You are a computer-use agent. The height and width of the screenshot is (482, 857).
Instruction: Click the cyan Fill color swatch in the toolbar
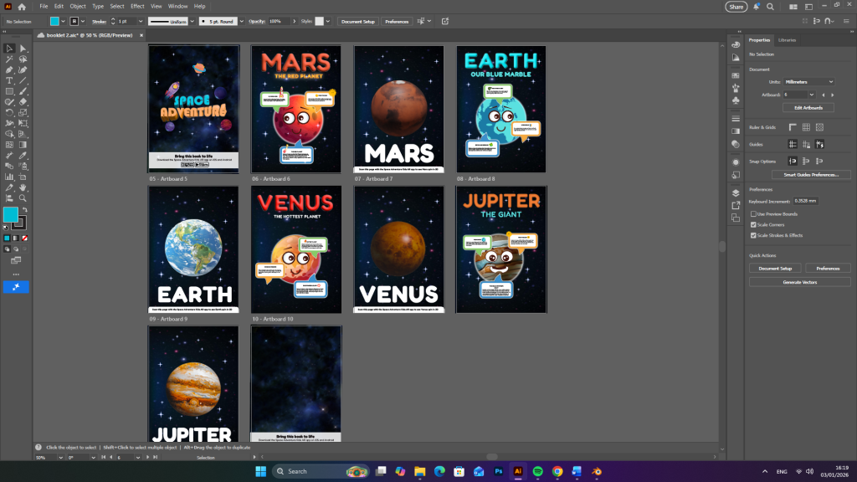tap(11, 215)
